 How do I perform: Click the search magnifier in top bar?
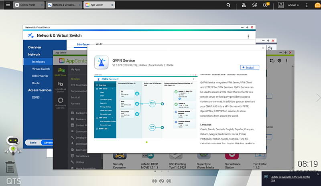(x=228, y=5)
